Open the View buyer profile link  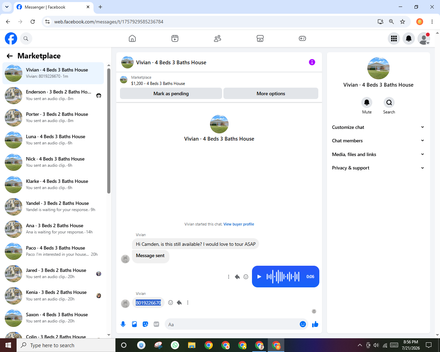pyautogui.click(x=239, y=224)
